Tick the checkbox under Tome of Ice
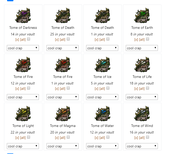Screen dimensions: 170x154 pos(108,88)
